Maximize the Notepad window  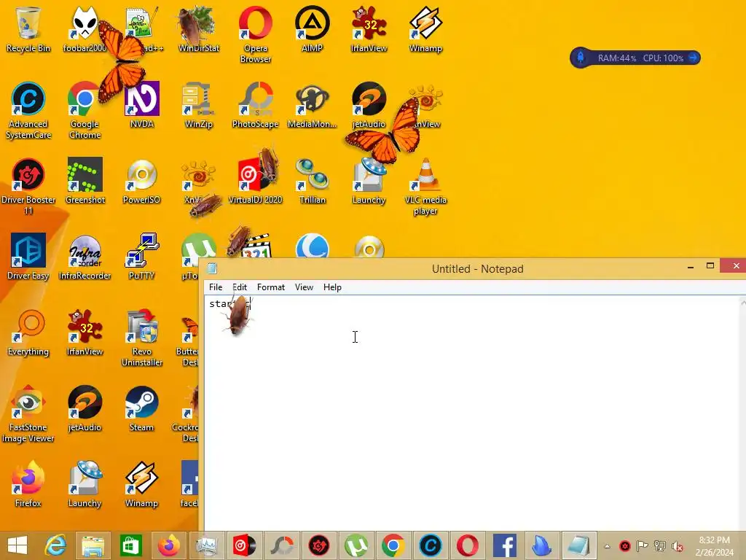pos(710,266)
